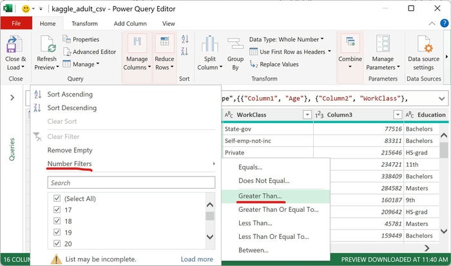Viewport: 451px width, 266px height.
Task: Show more ribbon commands arrow at right edge
Action: point(446,57)
